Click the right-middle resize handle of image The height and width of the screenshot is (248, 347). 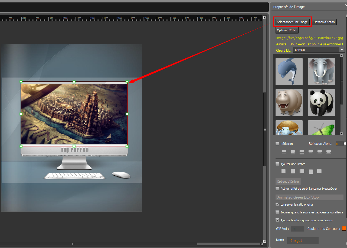tap(127, 114)
